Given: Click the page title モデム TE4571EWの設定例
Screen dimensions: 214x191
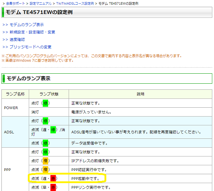Looking at the screenshot, I should point(39,12).
